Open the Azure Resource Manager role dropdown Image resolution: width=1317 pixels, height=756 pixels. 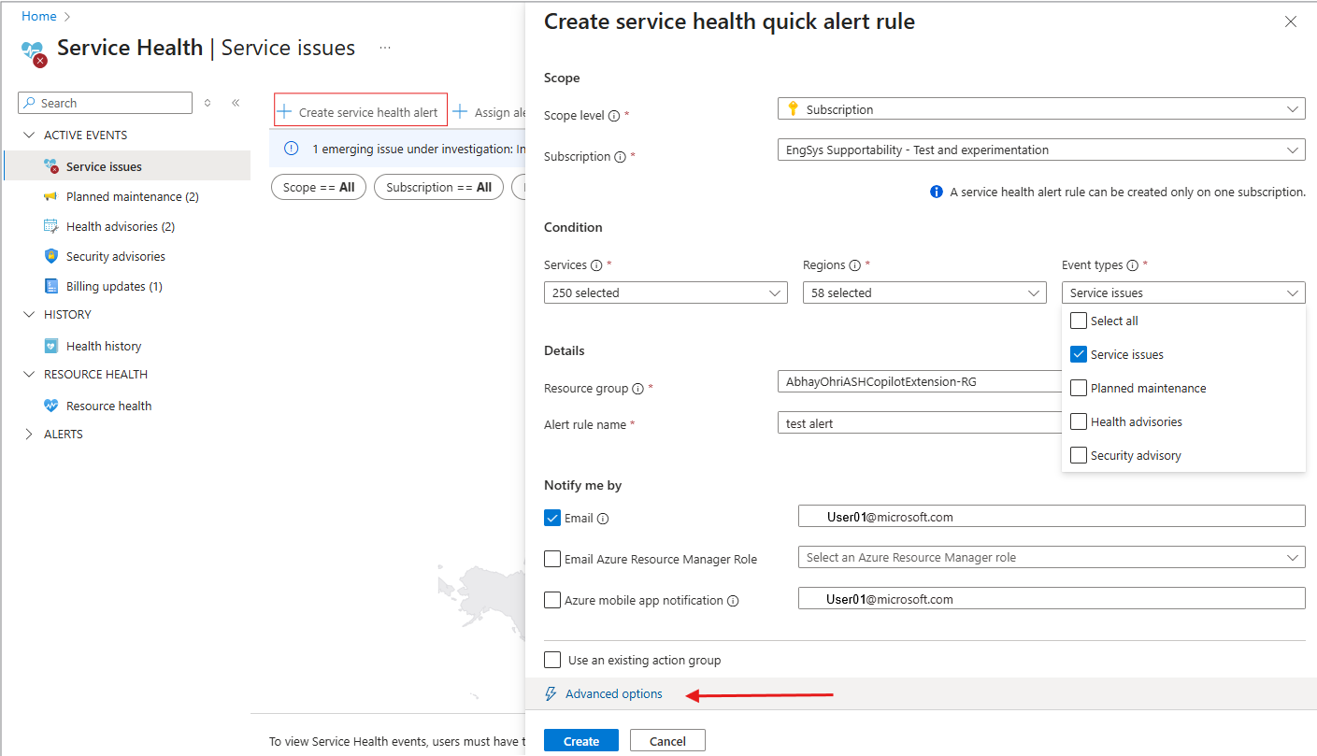pos(1051,557)
